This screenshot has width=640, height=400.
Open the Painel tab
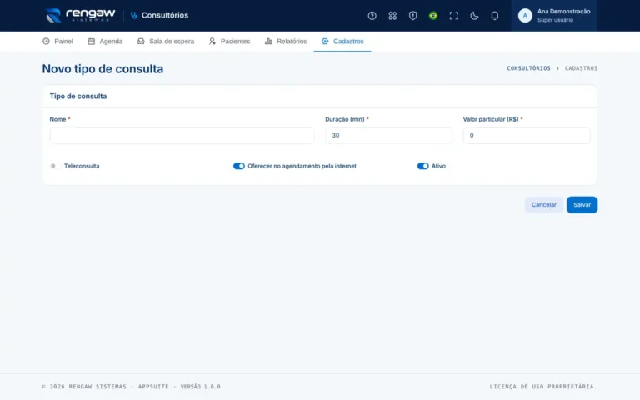point(57,41)
